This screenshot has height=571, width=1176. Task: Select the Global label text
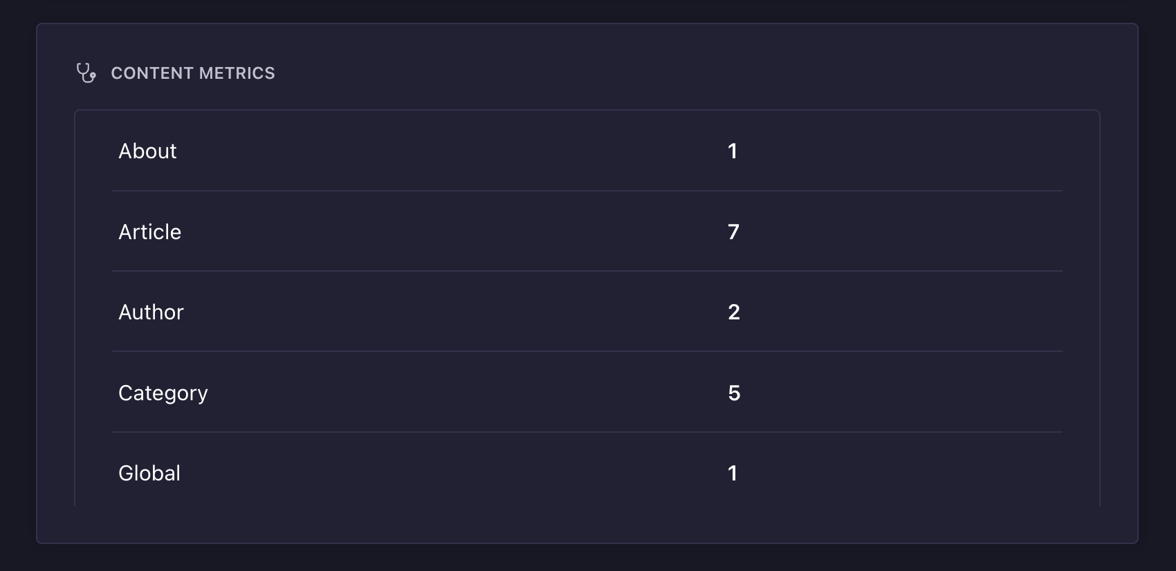(149, 473)
